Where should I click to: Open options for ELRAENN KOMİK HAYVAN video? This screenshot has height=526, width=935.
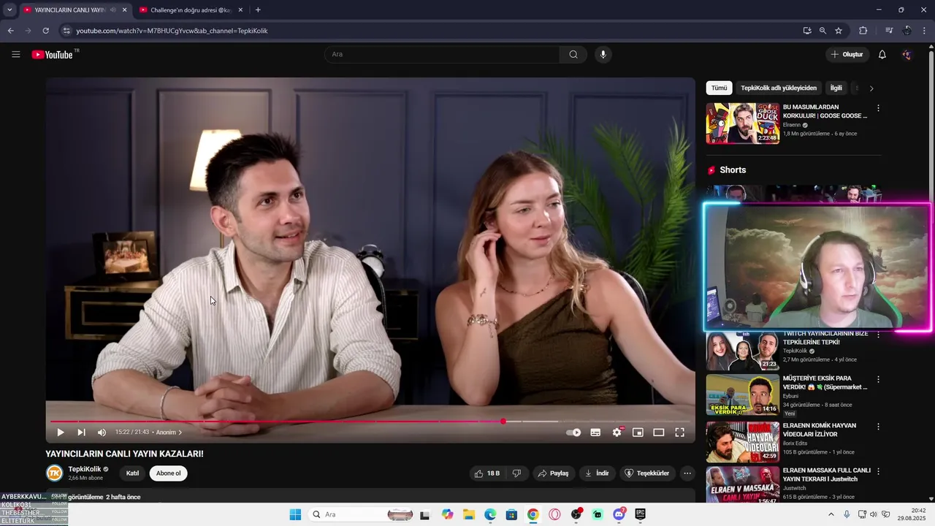tap(878, 426)
